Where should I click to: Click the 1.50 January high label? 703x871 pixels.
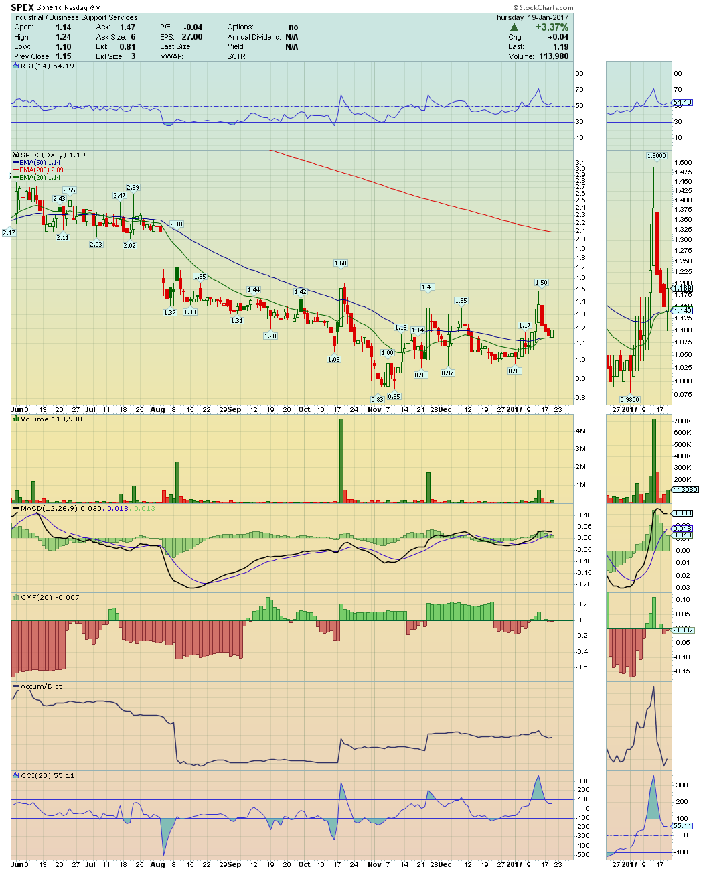[541, 283]
